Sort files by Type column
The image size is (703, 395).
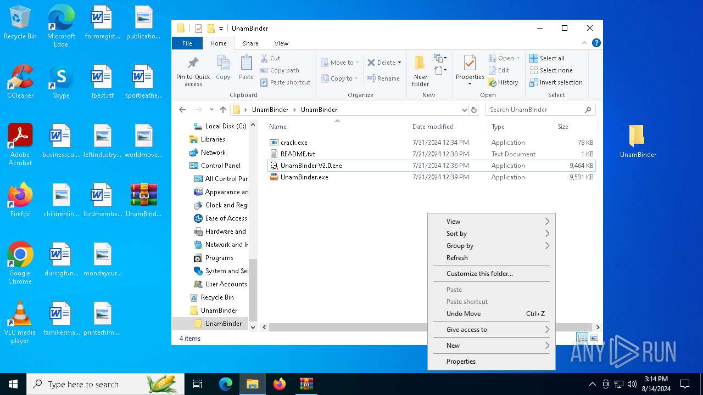(521, 127)
